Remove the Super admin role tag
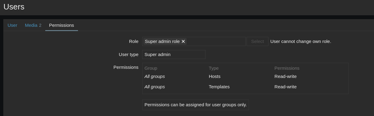This screenshot has height=116, width=374. point(183,41)
